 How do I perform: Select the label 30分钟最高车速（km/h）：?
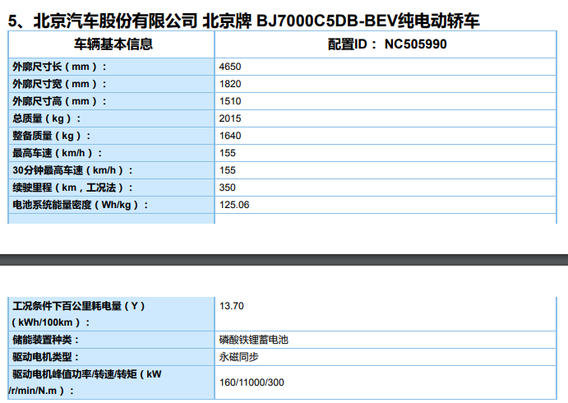click(x=73, y=170)
